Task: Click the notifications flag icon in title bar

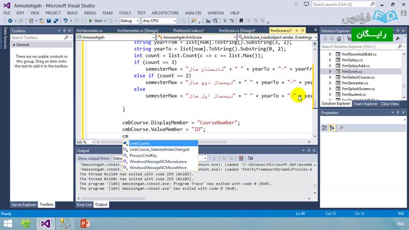Action: [x=296, y=4]
